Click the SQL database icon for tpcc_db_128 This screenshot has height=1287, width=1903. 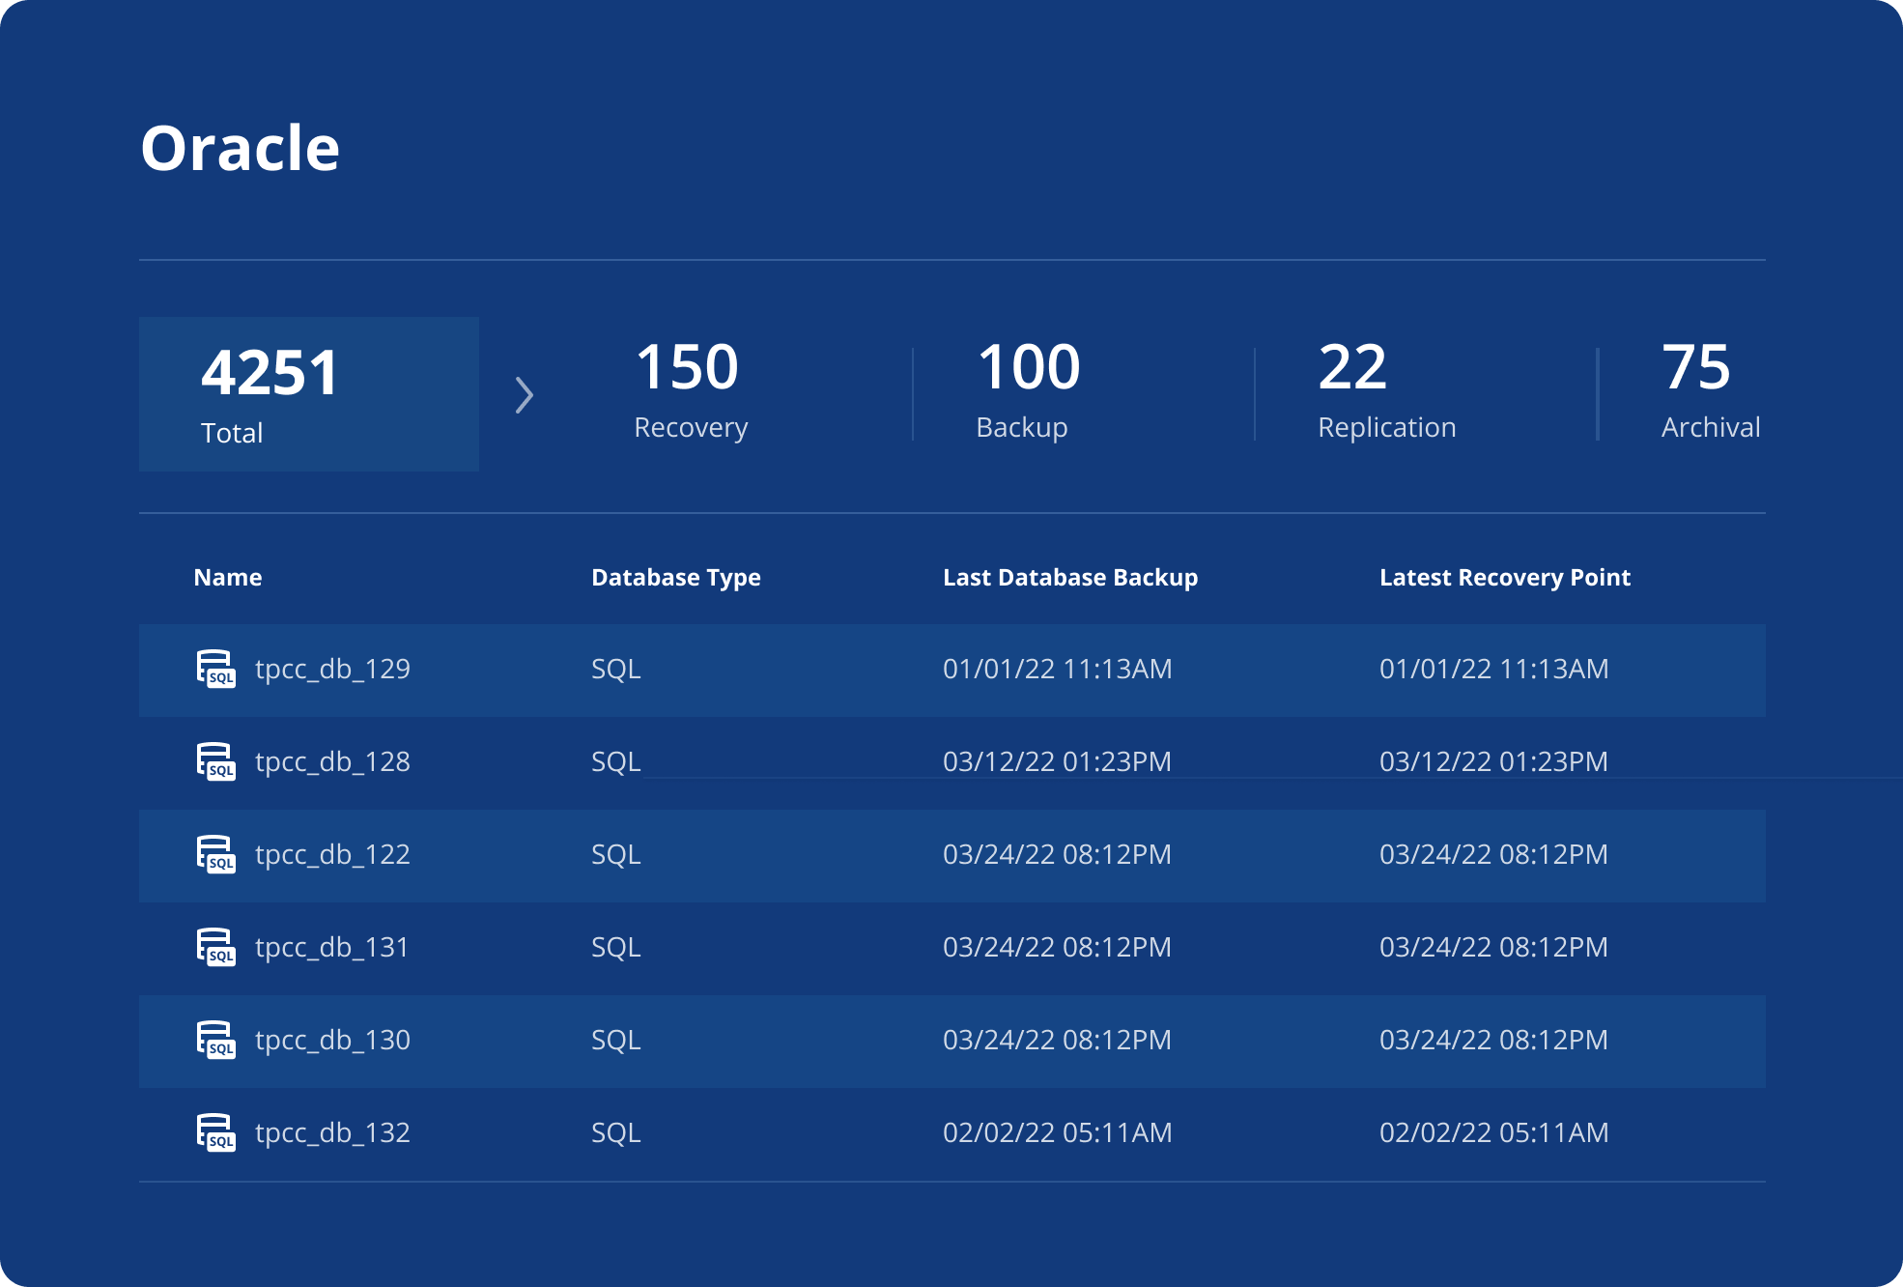pyautogui.click(x=215, y=761)
